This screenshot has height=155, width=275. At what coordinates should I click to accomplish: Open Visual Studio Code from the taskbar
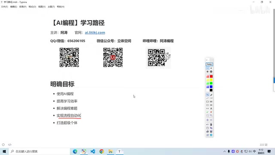pos(93,151)
